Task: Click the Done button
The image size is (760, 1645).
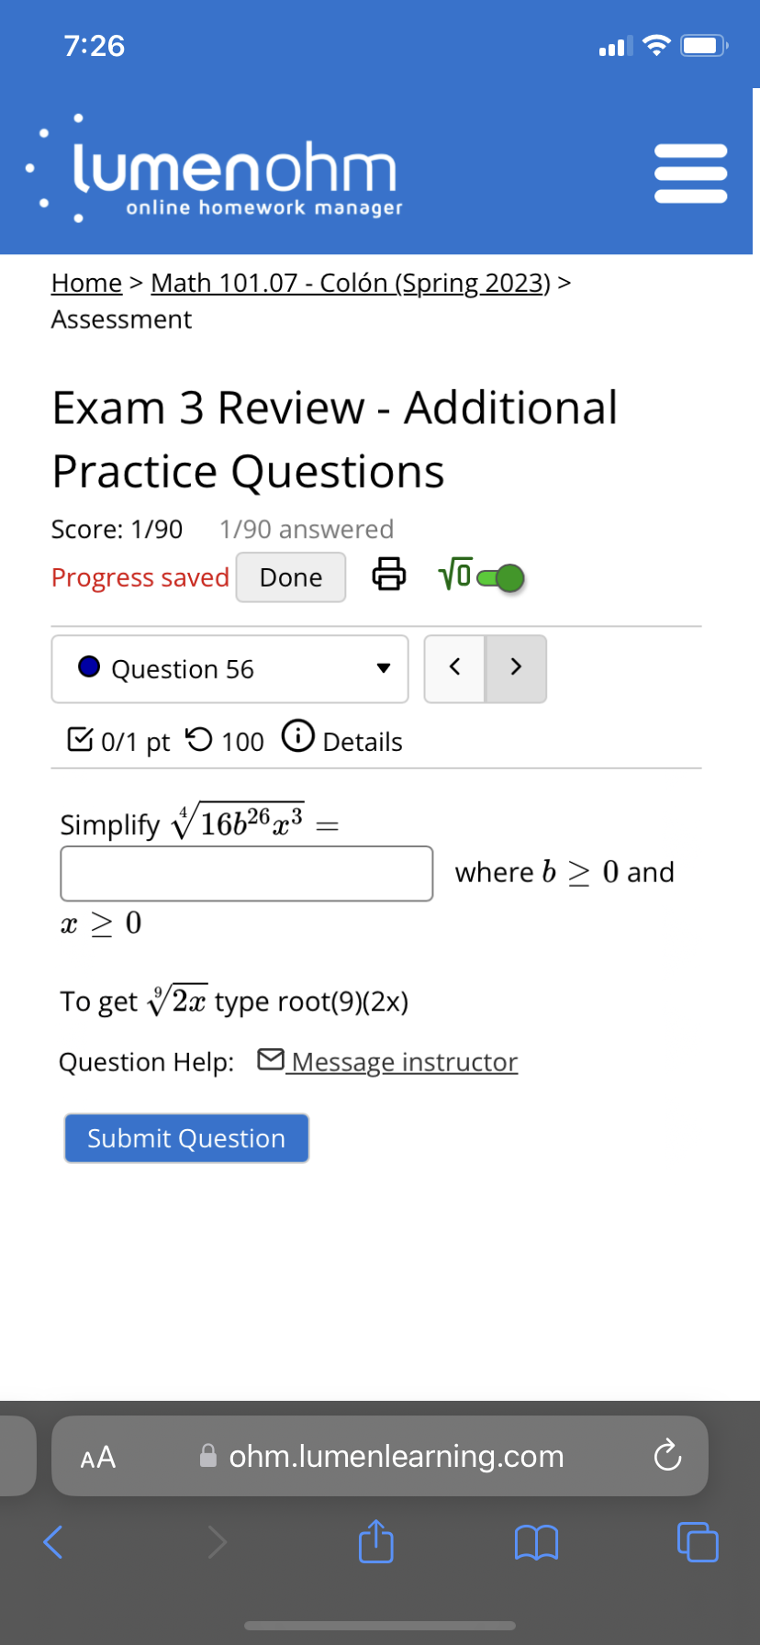Action: pyautogui.click(x=291, y=576)
